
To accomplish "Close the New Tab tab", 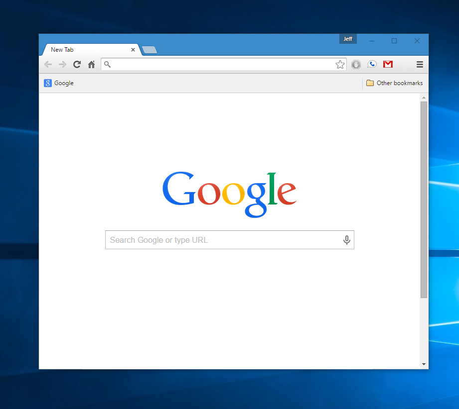I will 133,50.
